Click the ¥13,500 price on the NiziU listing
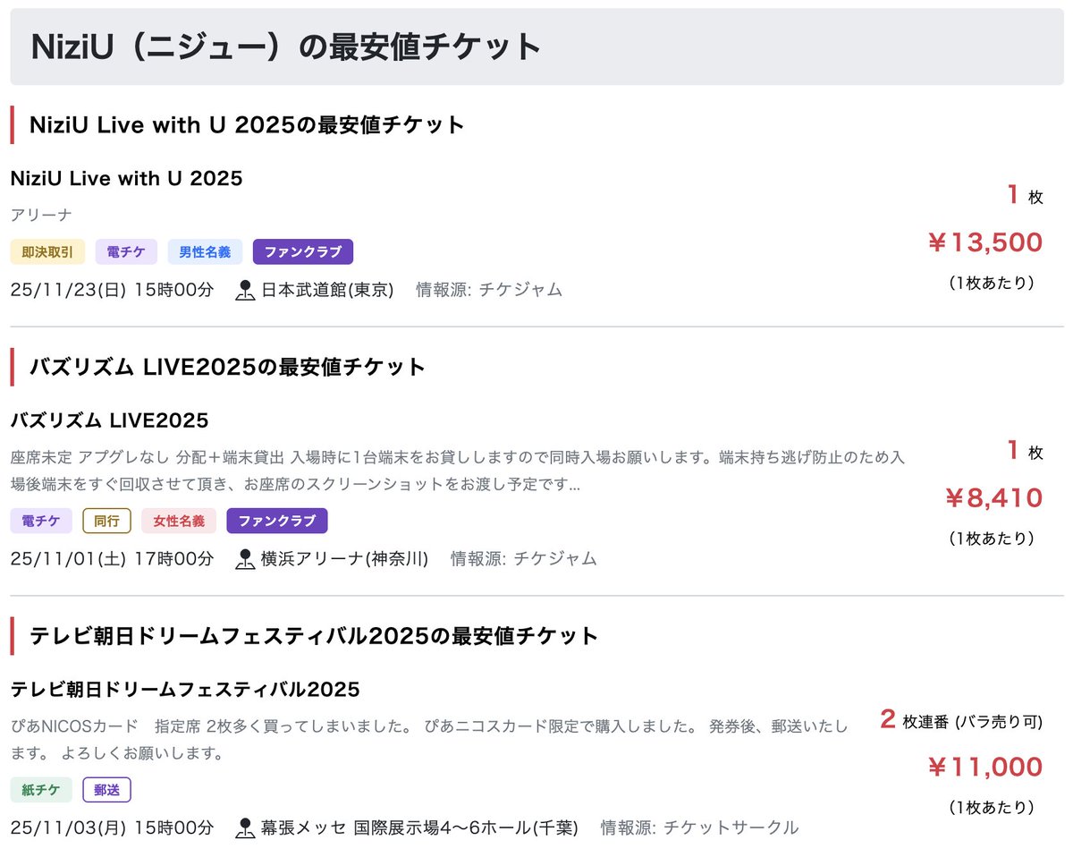Image resolution: width=1073 pixels, height=857 pixels. [985, 242]
